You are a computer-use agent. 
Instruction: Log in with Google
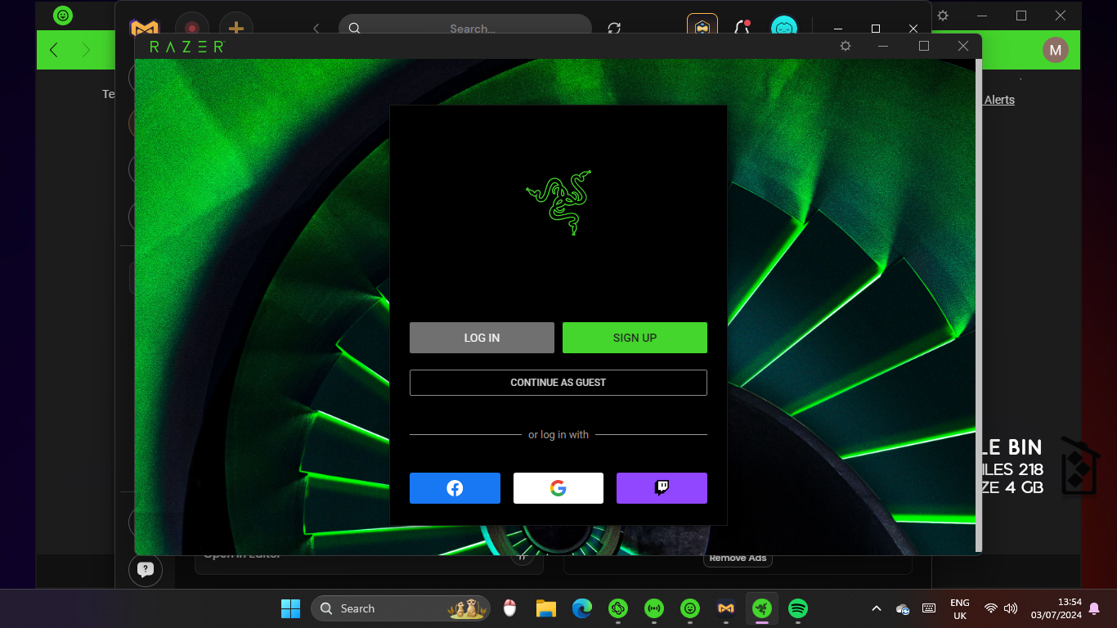click(558, 488)
